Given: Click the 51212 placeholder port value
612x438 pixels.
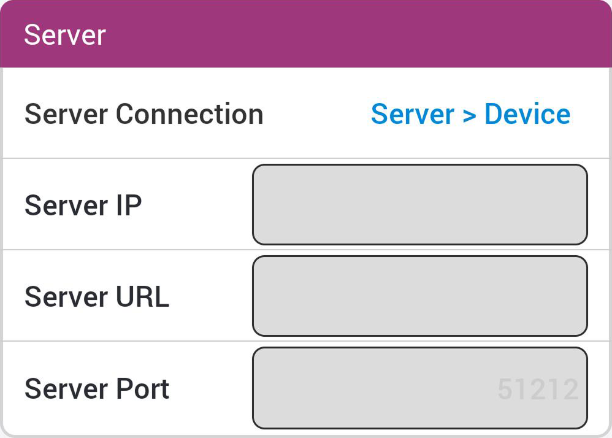Looking at the screenshot, I should [x=537, y=389].
